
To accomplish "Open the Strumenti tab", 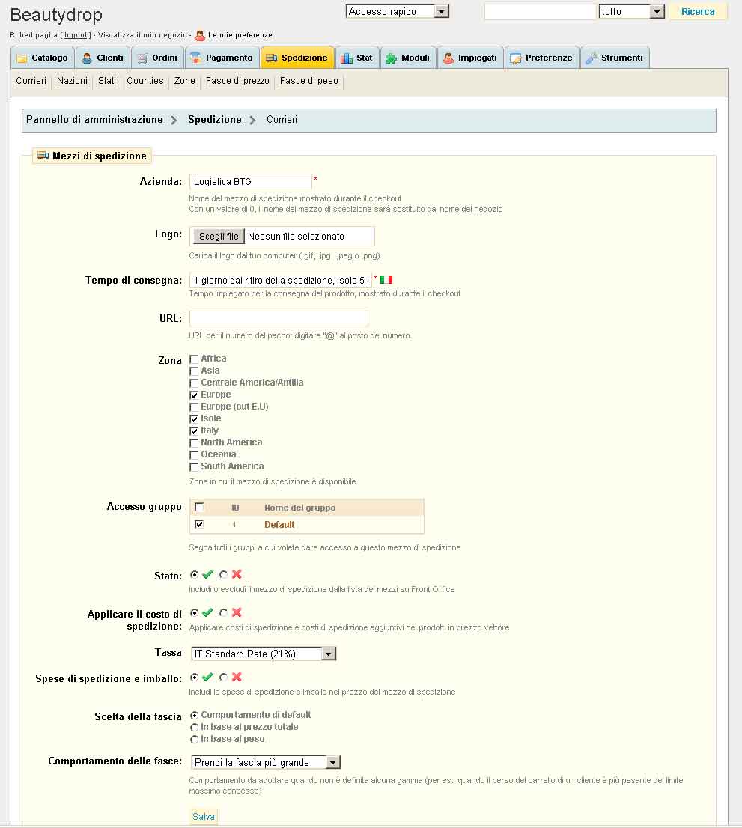I will point(615,58).
